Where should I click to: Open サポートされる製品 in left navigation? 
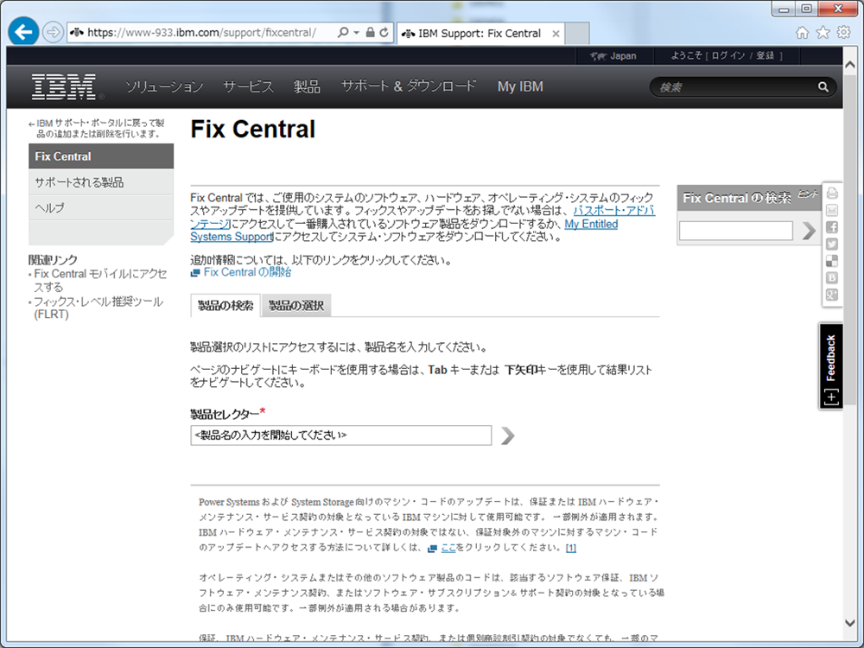pyautogui.click(x=79, y=182)
